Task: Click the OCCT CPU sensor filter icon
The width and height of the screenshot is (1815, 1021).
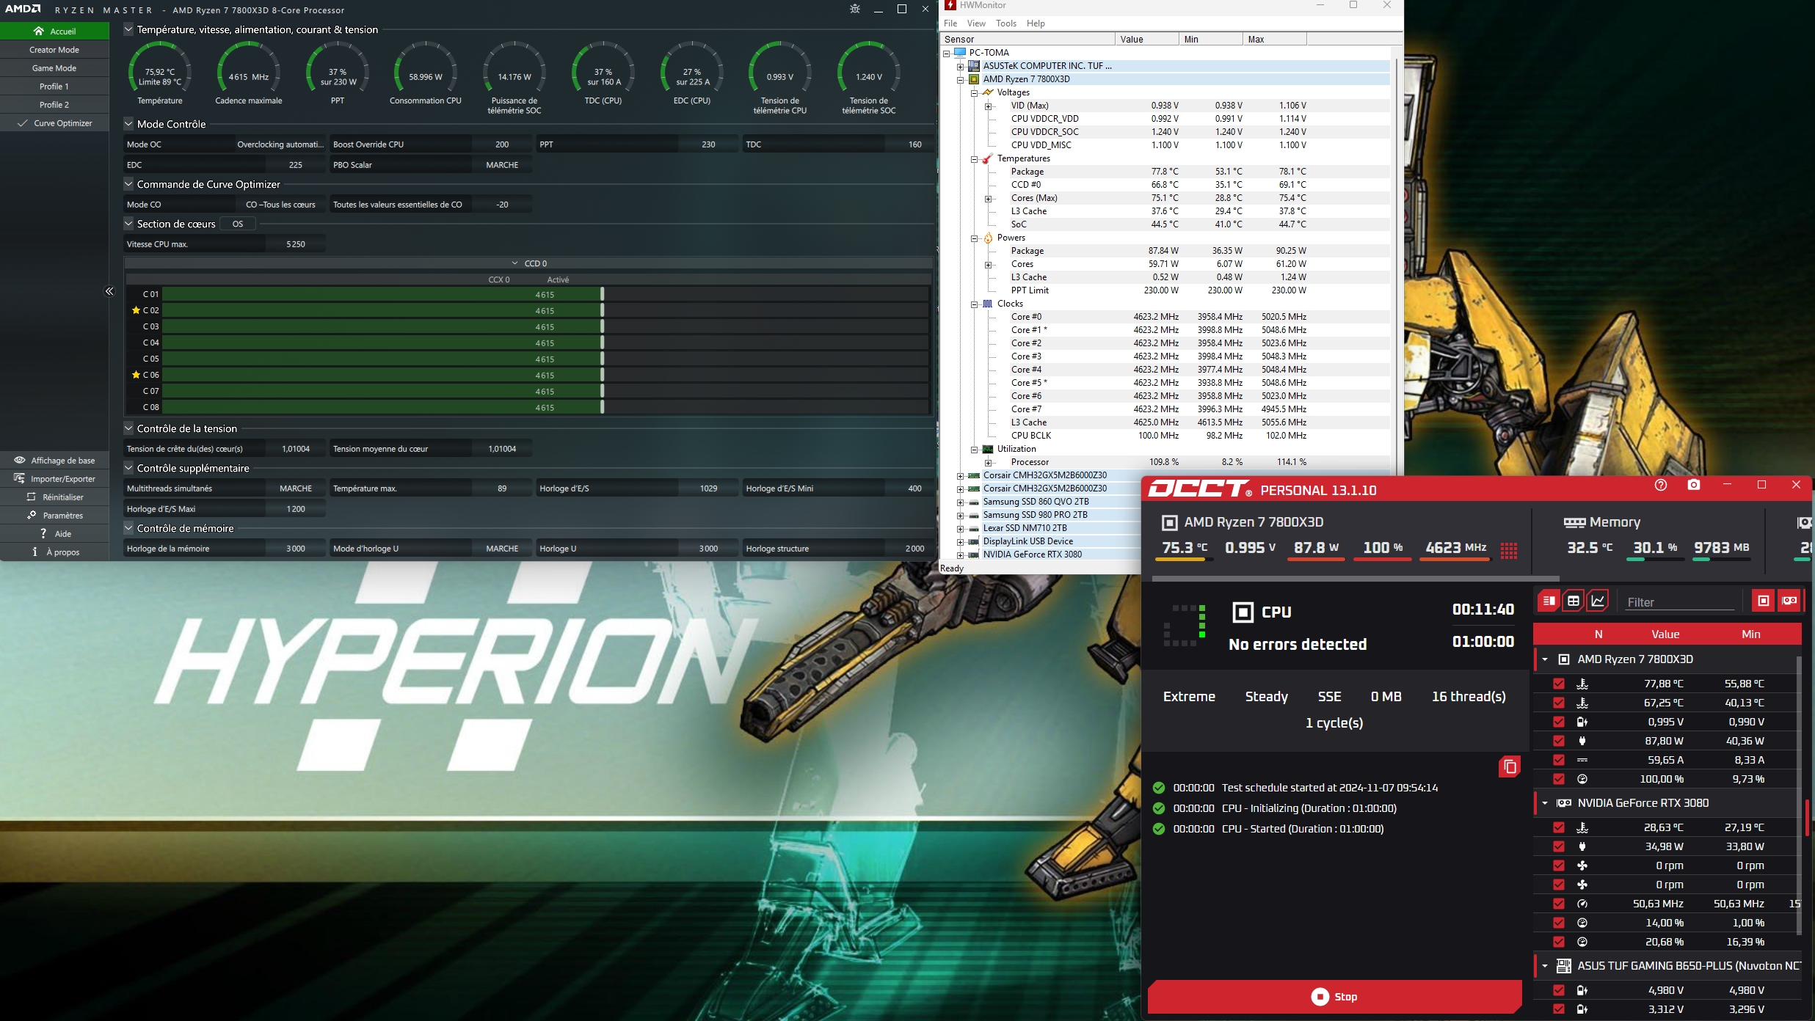Action: pyautogui.click(x=1763, y=601)
